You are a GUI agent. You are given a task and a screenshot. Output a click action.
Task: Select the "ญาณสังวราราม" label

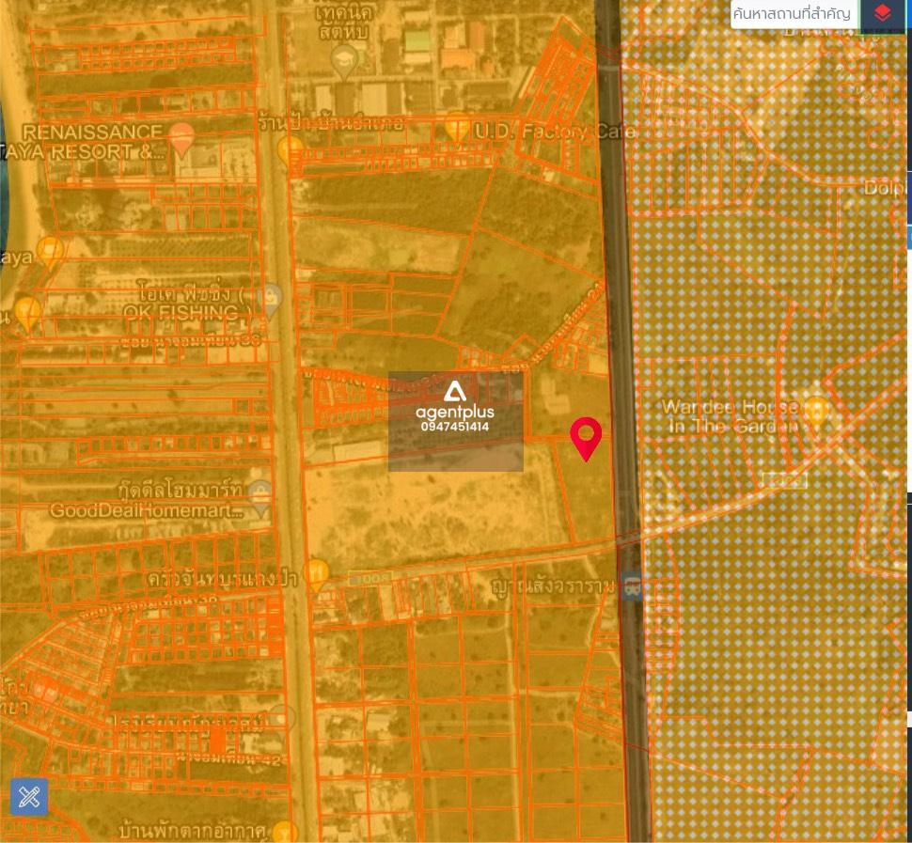click(553, 585)
